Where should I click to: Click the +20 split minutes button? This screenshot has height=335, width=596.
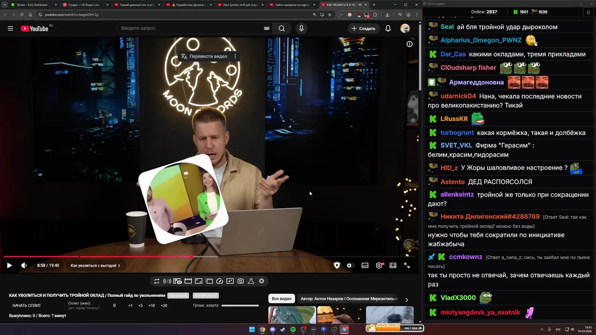click(x=164, y=306)
